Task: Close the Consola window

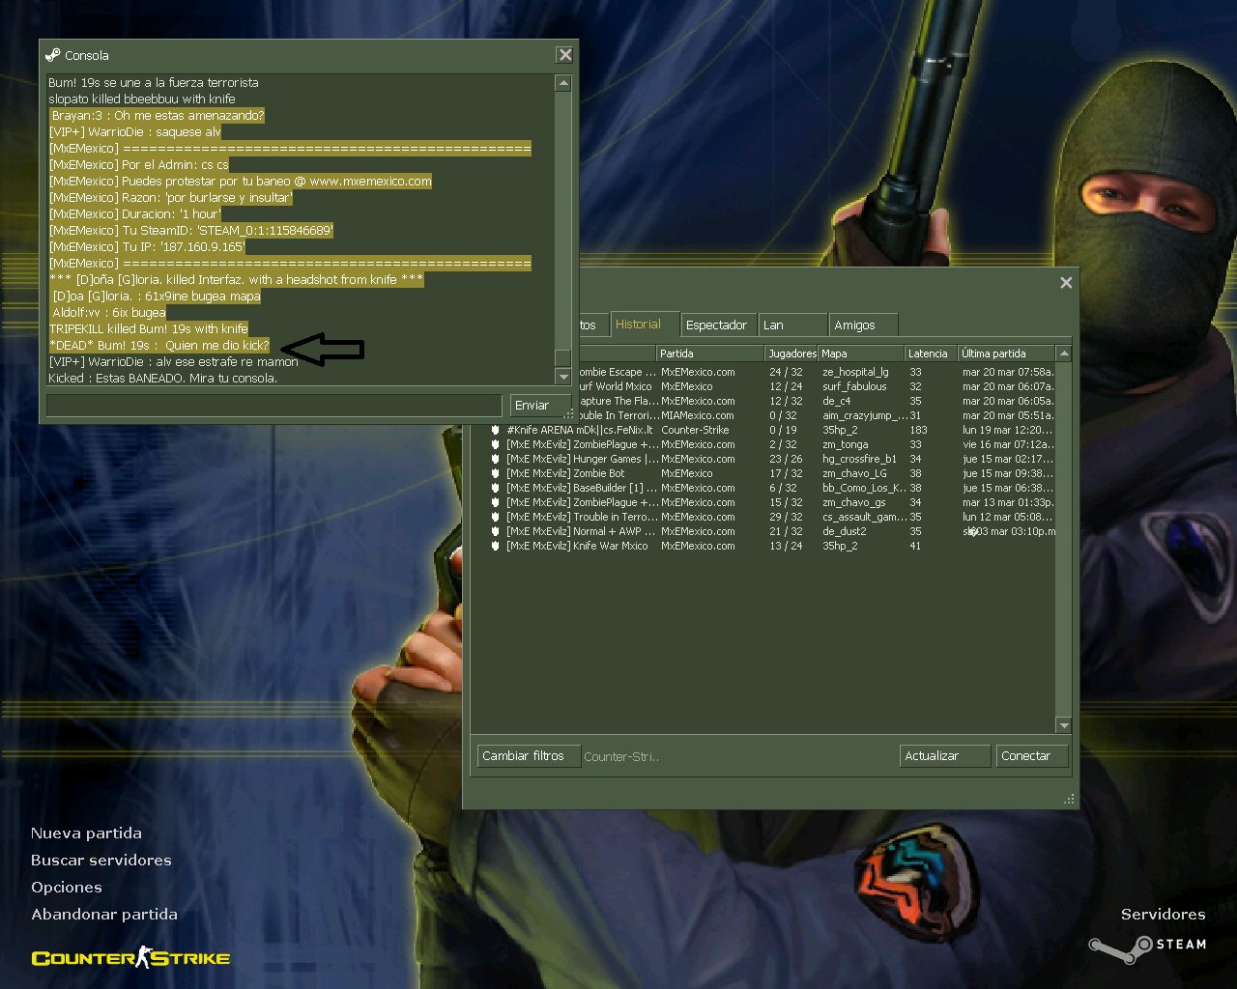Action: [x=565, y=55]
